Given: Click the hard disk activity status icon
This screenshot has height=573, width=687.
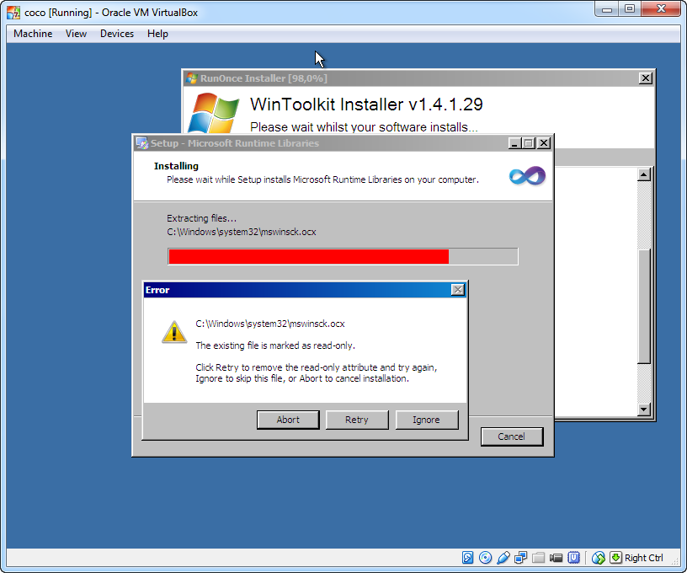Looking at the screenshot, I should [x=467, y=558].
